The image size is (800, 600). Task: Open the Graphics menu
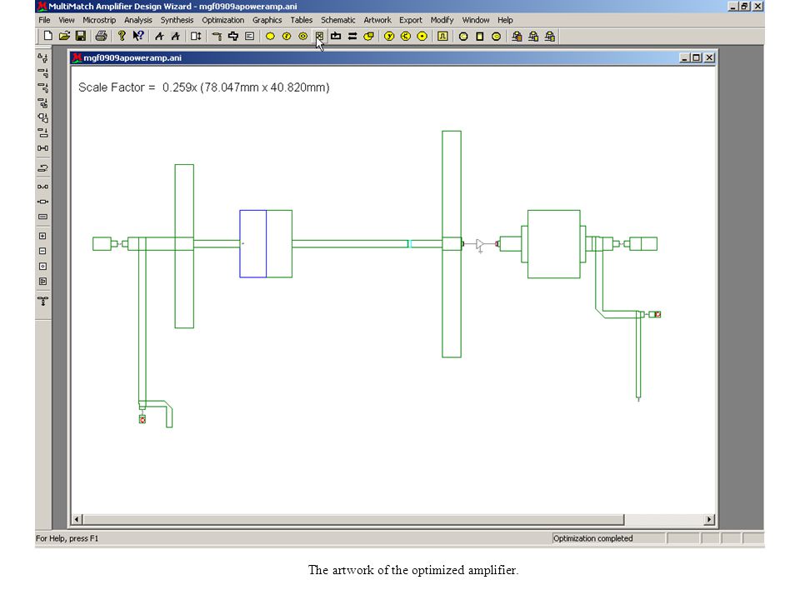click(267, 20)
